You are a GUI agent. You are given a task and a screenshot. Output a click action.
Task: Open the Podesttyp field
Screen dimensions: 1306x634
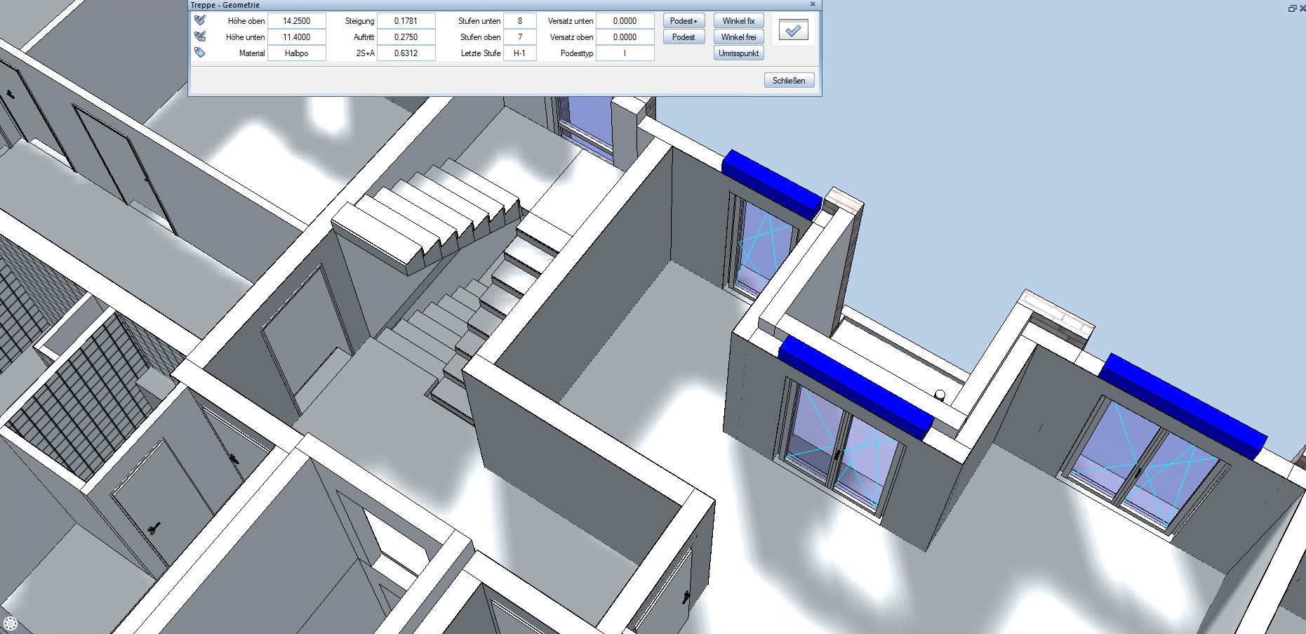pos(625,53)
